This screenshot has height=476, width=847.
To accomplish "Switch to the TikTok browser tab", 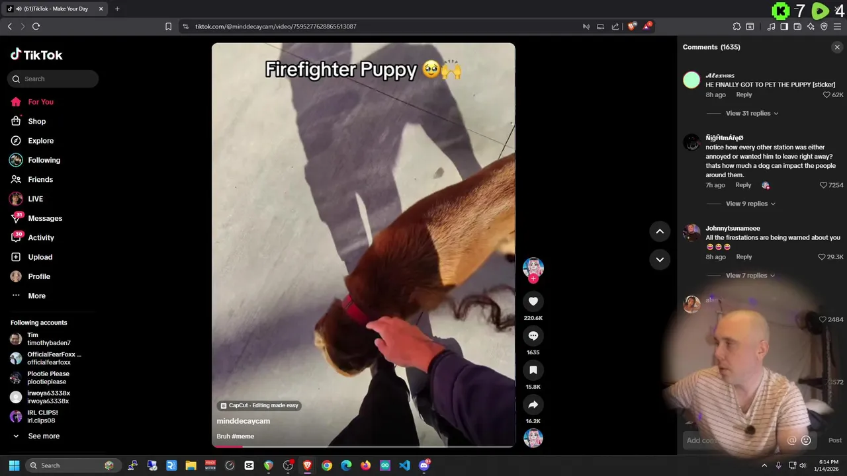I will point(55,9).
